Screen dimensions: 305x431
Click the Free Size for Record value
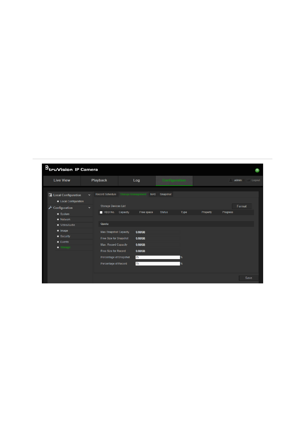click(158, 251)
